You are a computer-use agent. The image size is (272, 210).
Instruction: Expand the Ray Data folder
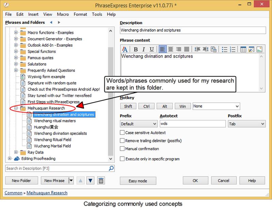(x=16, y=152)
